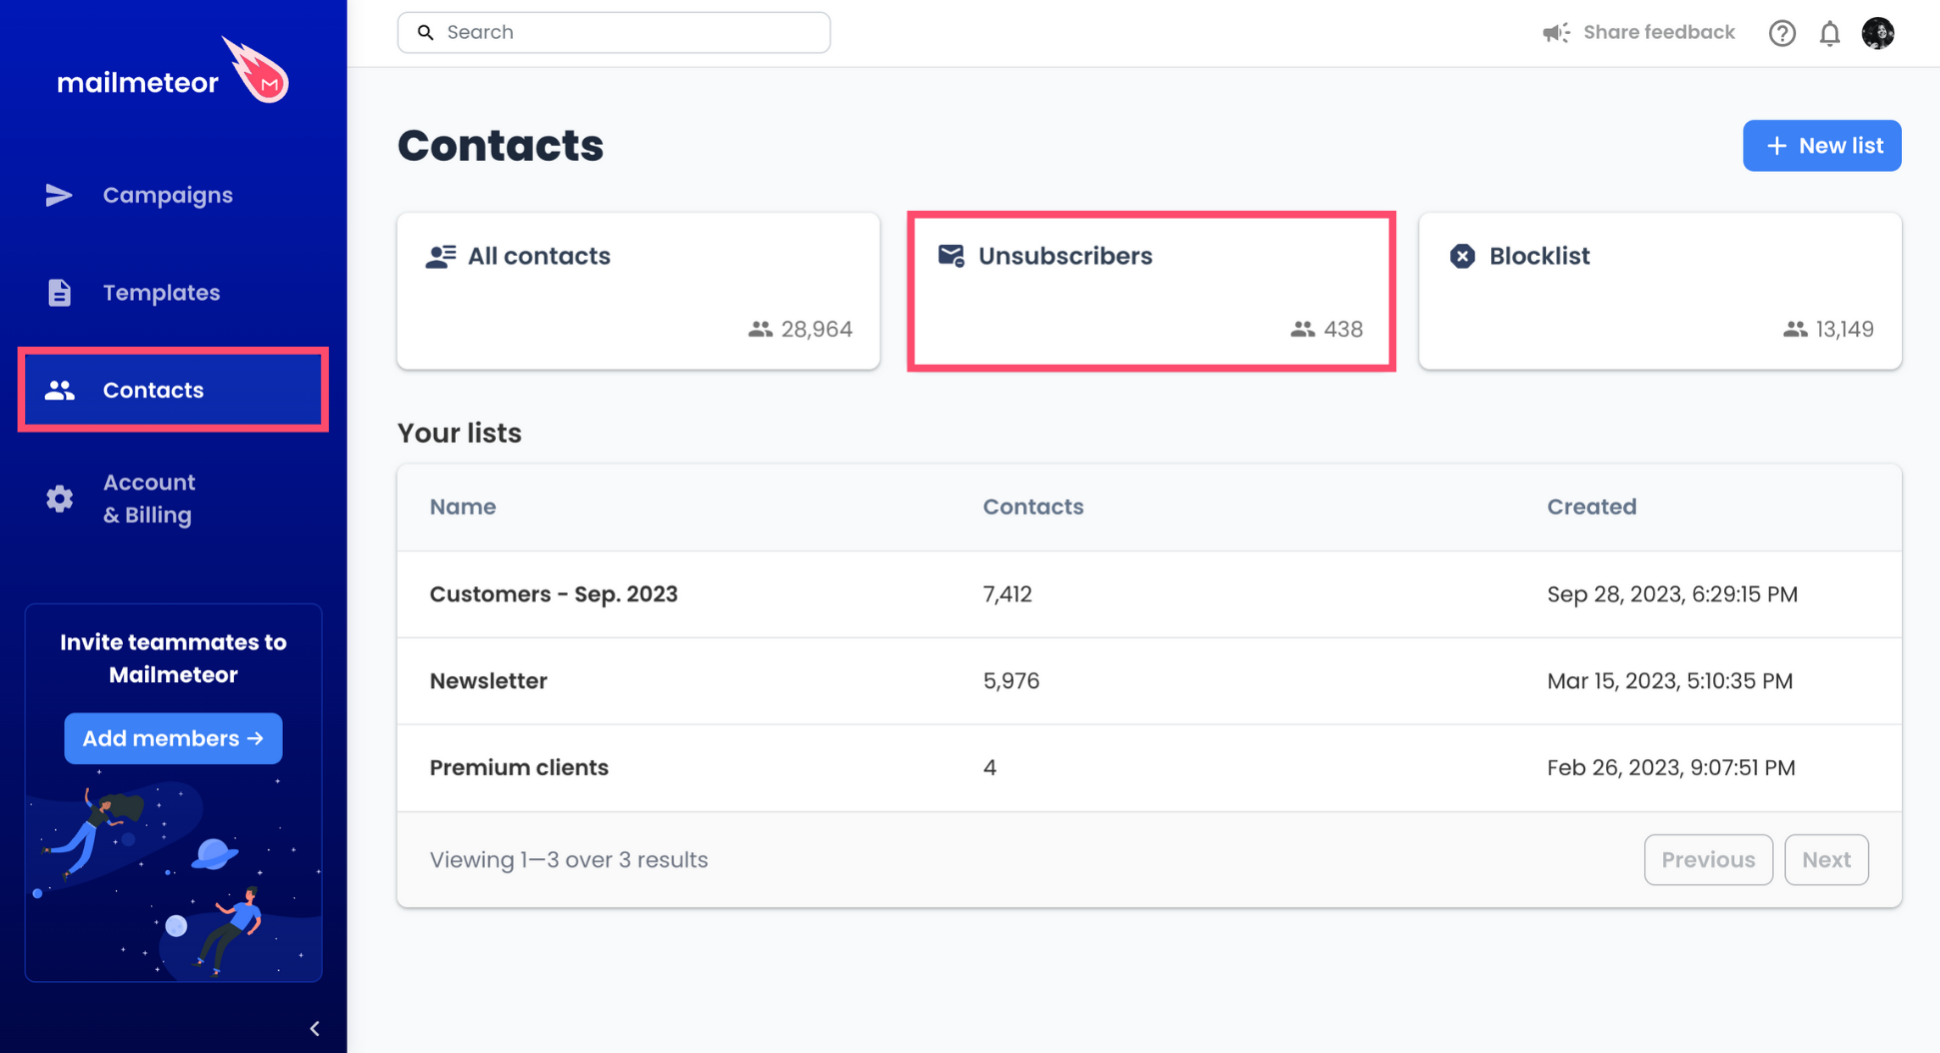The image size is (1940, 1053).
Task: Click Invite teammates to Mailmeteor text
Action: click(173, 658)
